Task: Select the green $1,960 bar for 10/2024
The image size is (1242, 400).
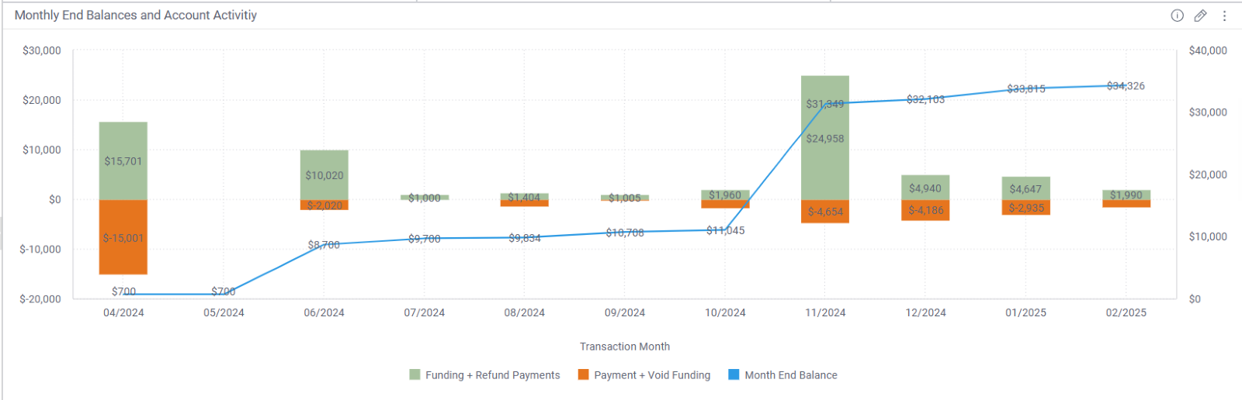Action: pos(725,195)
